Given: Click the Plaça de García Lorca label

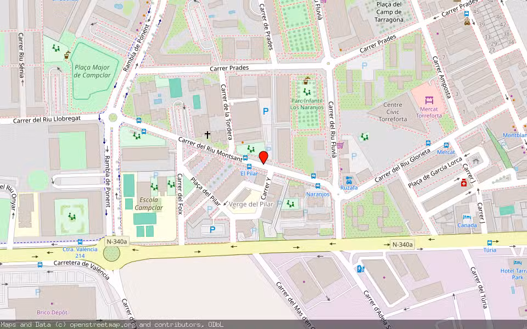Looking at the screenshot, I should click(x=435, y=172).
